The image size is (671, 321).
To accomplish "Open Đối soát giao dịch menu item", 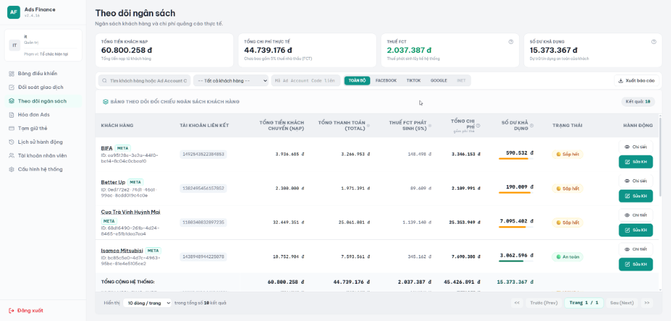I will [x=41, y=87].
